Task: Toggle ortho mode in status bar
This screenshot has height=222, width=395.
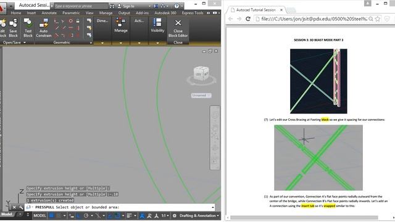Action: click(78, 216)
